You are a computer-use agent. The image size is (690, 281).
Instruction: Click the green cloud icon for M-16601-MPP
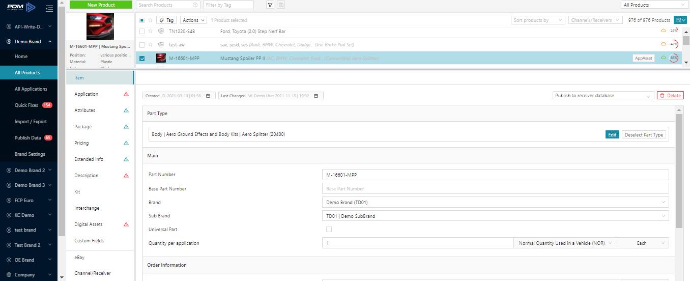click(x=664, y=58)
